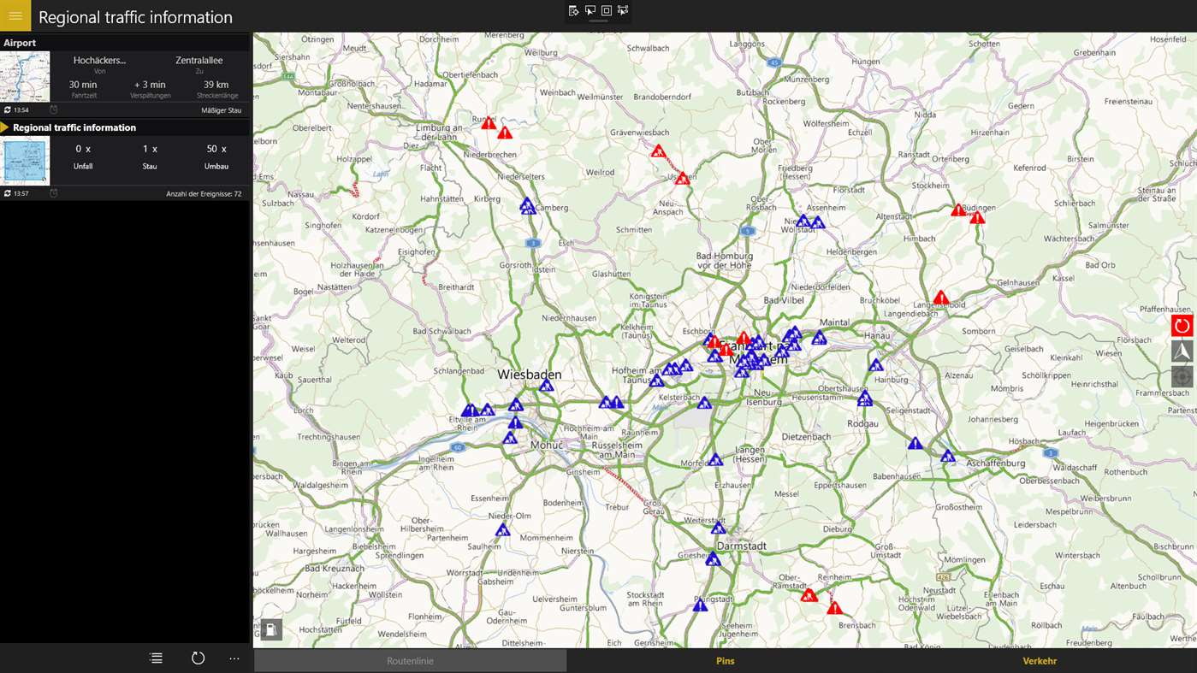Screen dimensions: 1197x673
Task: Open the hamburger menu
Action: pos(15,16)
